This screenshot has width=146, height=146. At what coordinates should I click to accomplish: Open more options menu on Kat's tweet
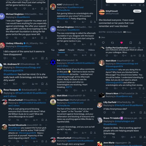coord(95,60)
